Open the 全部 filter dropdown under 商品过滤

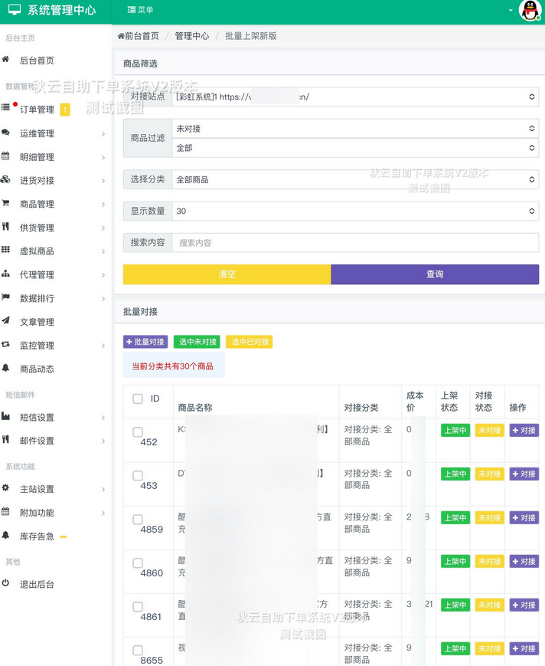[x=355, y=148]
